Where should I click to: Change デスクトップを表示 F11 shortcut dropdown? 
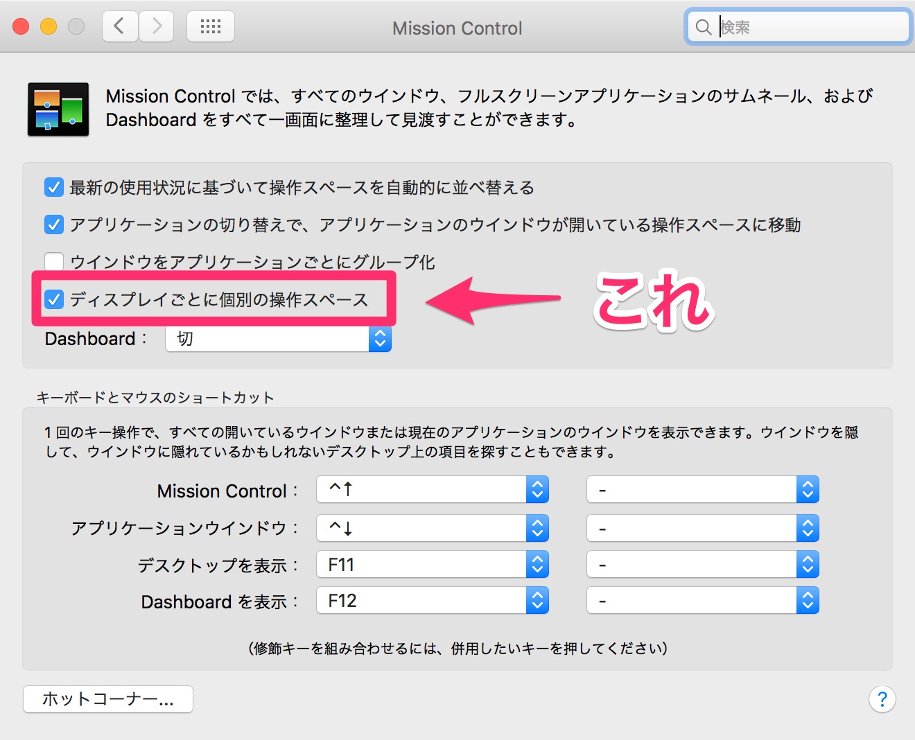pos(432,565)
